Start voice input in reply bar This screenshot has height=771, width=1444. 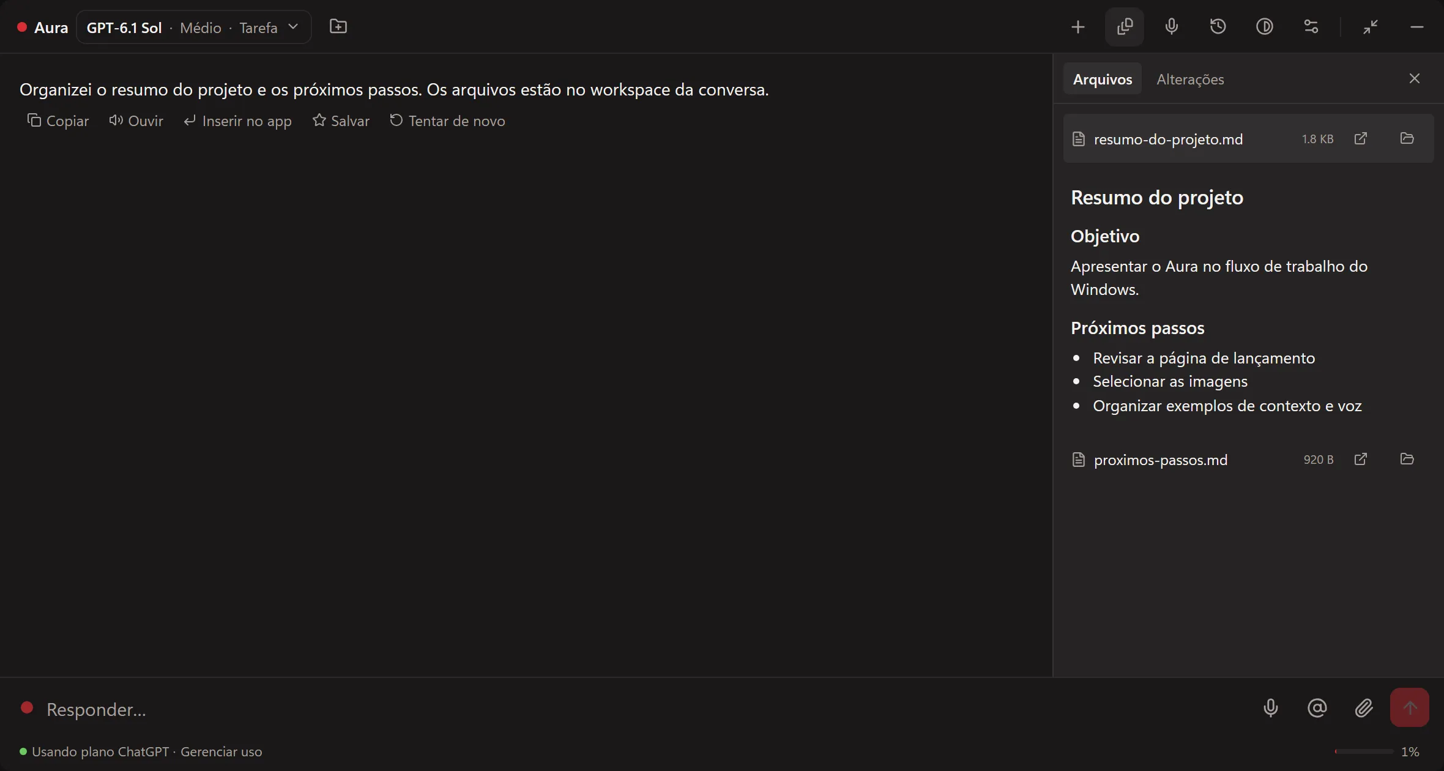click(1270, 708)
